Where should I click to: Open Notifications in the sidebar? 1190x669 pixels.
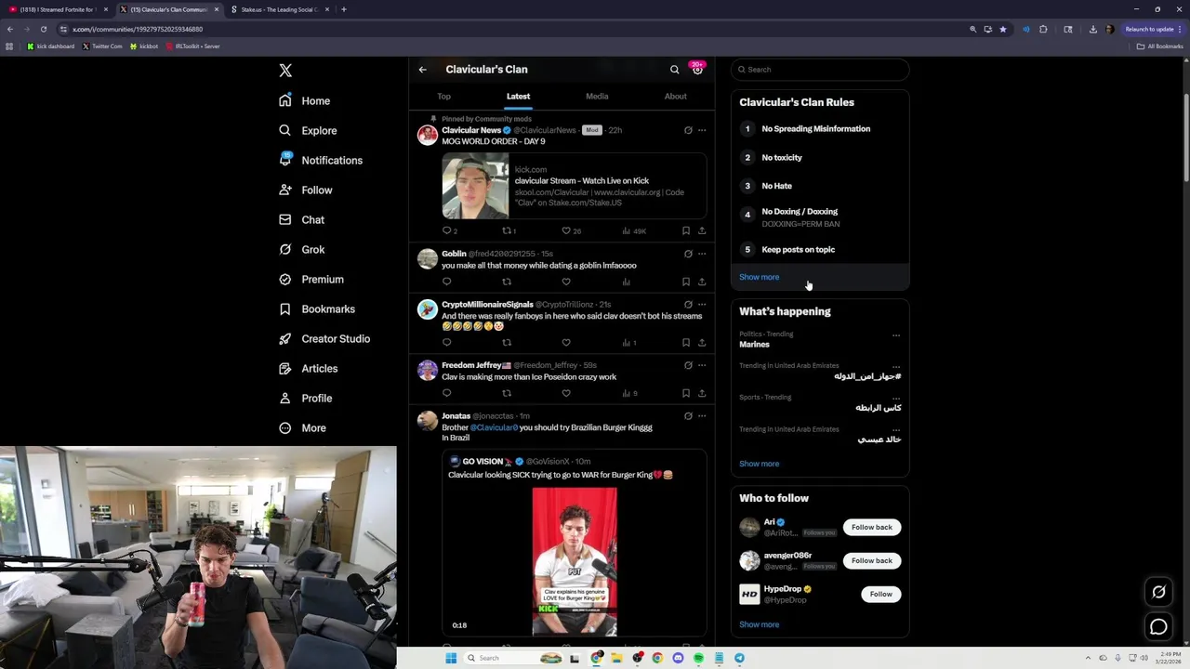[321, 160]
